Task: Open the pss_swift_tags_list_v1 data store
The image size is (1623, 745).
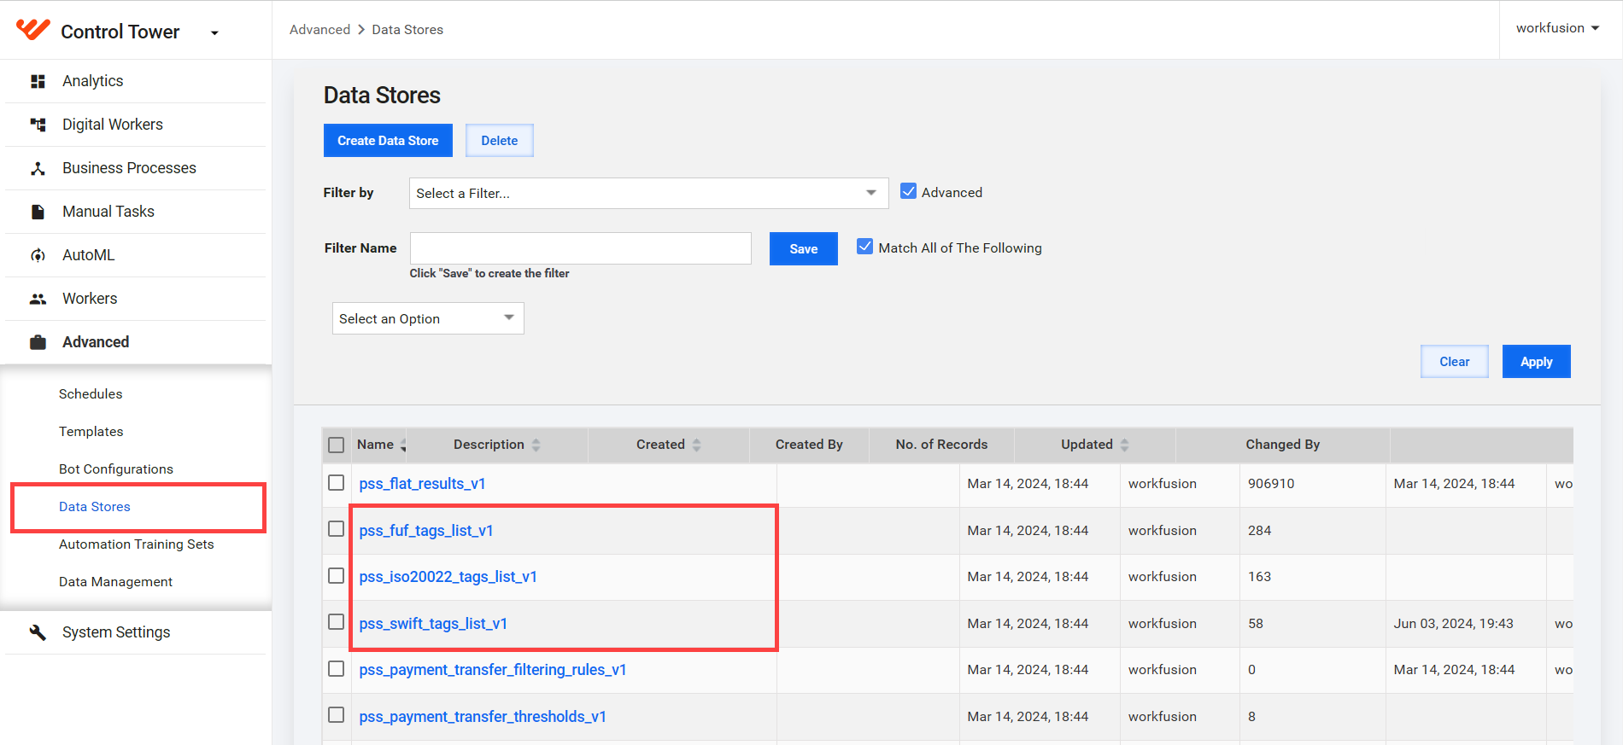Action: (x=433, y=624)
